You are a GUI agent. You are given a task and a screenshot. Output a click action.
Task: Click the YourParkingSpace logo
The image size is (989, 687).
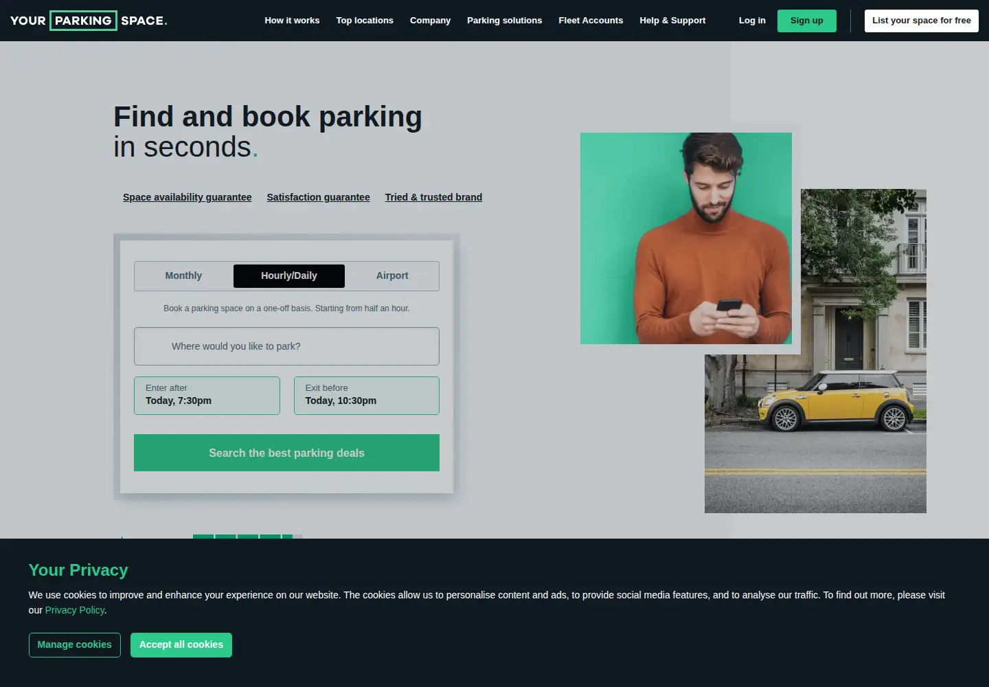pyautogui.click(x=89, y=21)
